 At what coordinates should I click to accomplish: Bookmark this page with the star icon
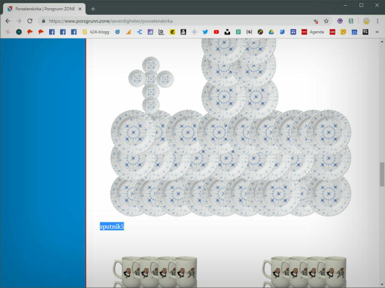coord(326,21)
